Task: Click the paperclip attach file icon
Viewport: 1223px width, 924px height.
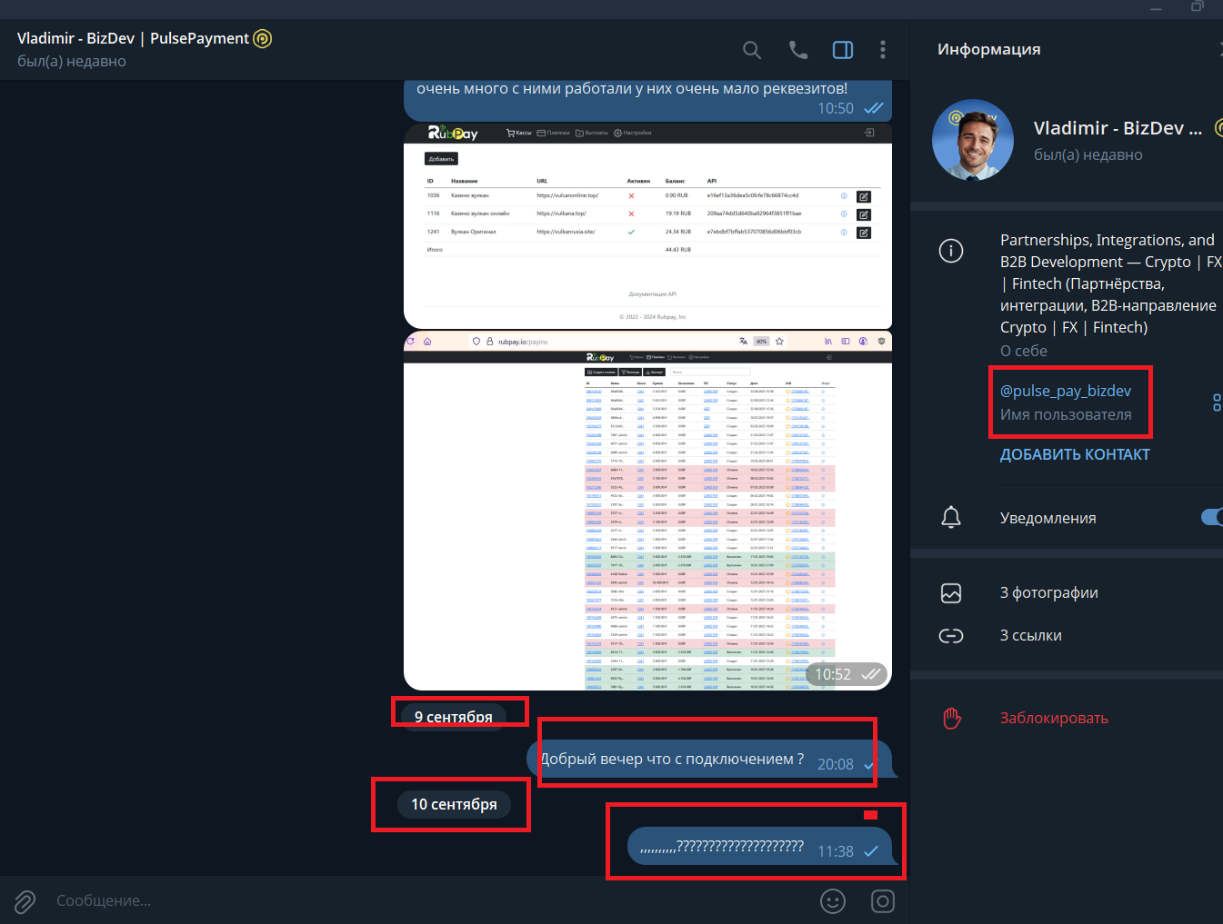Action: tap(25, 901)
